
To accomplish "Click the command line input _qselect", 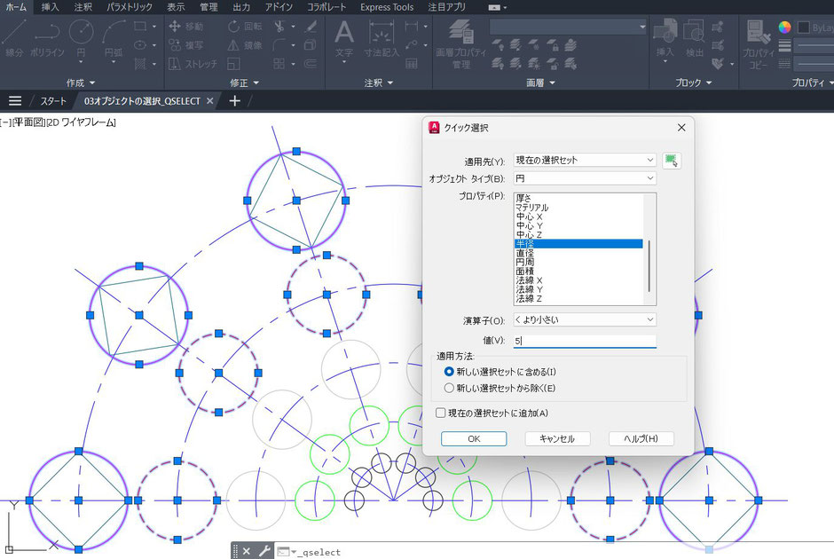I will tap(319, 552).
